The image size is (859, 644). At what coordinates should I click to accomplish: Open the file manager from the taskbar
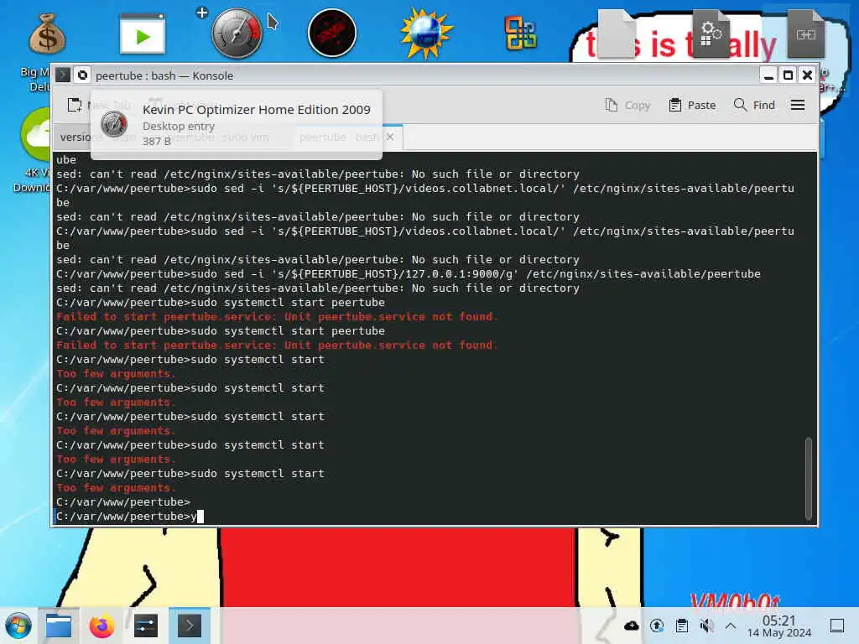[x=59, y=626]
